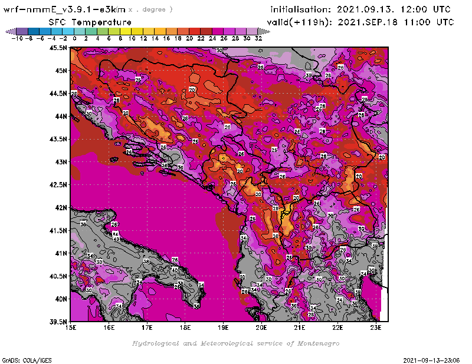Click the 18E longitude axis label
472x364 pixels.
[185, 327]
